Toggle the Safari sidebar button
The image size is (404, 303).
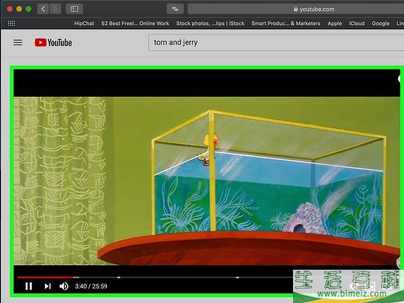click(74, 9)
